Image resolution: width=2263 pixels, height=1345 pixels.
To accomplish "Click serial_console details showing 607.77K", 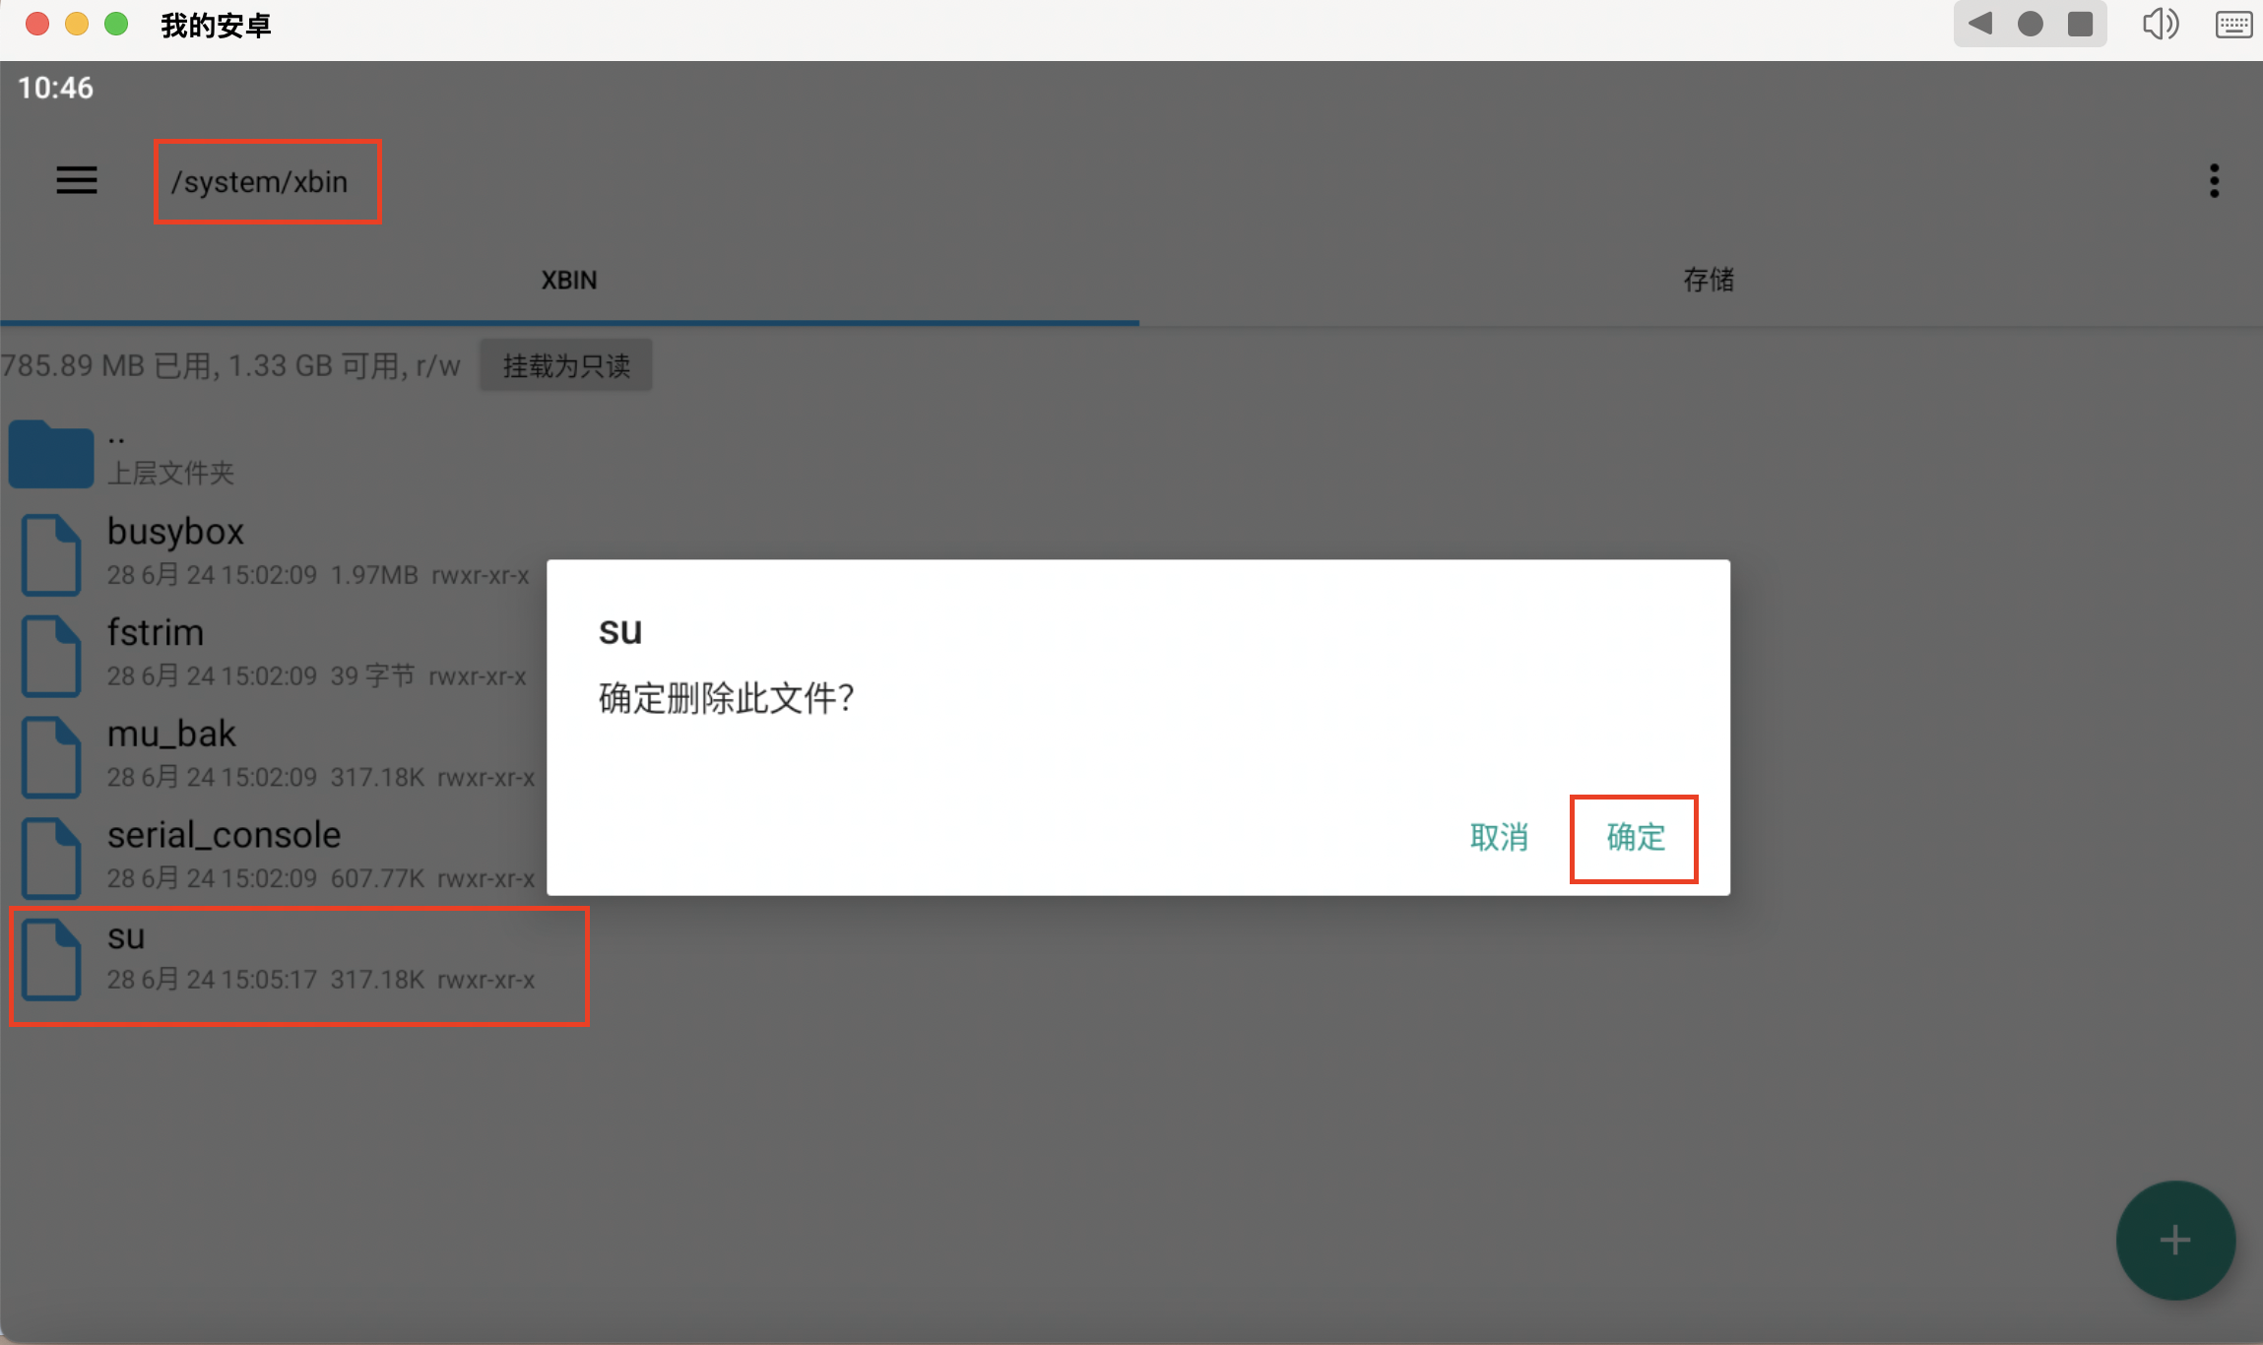I will pos(321,879).
